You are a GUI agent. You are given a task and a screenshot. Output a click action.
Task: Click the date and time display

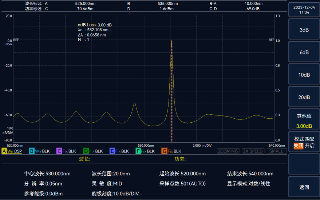304,9
